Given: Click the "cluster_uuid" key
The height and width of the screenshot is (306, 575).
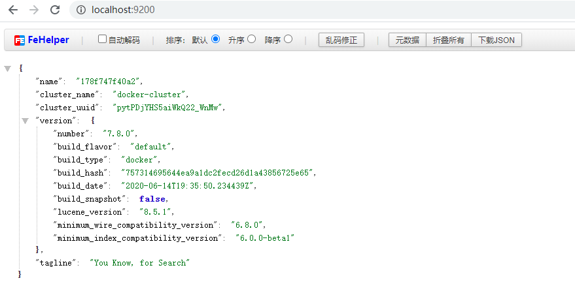Looking at the screenshot, I should click(x=67, y=108).
